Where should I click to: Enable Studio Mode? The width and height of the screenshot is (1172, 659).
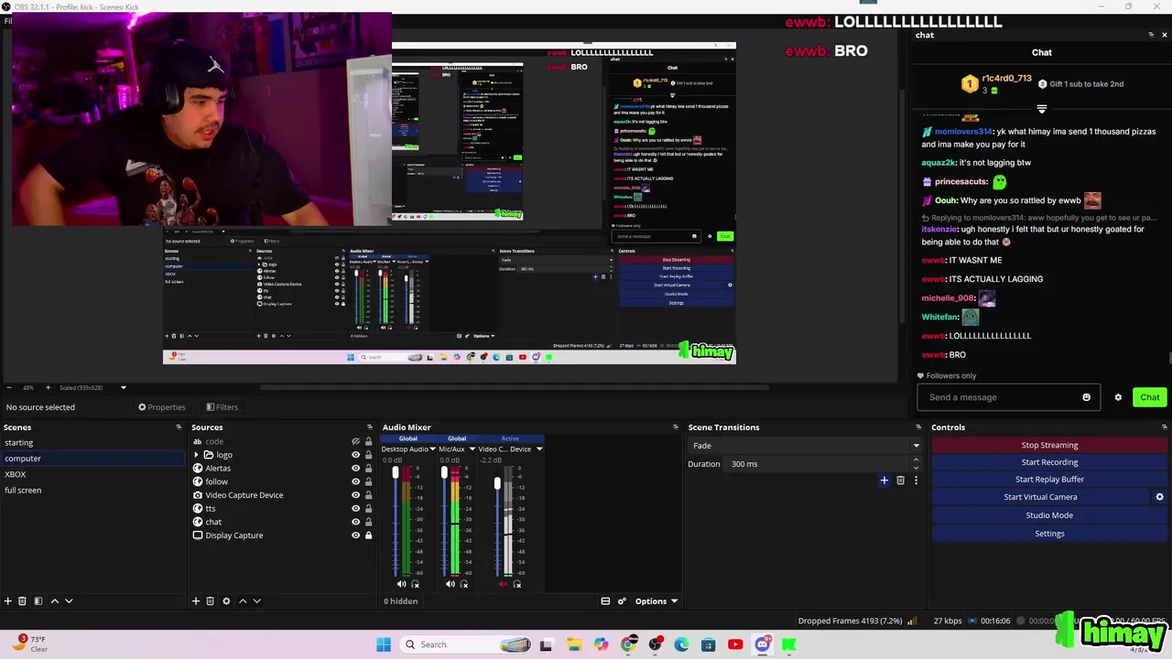click(1049, 515)
